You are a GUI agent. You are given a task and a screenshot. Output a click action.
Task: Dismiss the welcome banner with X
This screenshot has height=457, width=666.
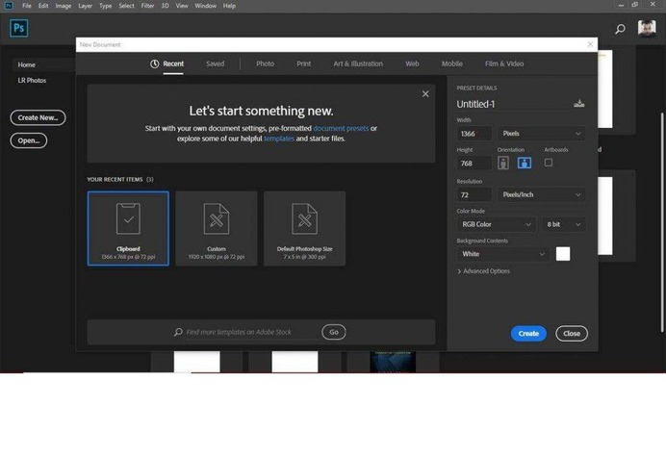tap(425, 94)
